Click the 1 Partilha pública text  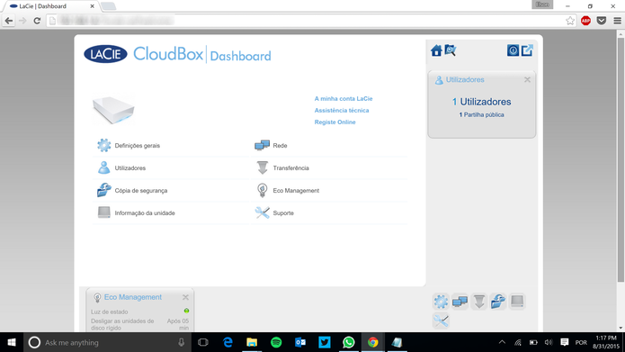click(481, 115)
